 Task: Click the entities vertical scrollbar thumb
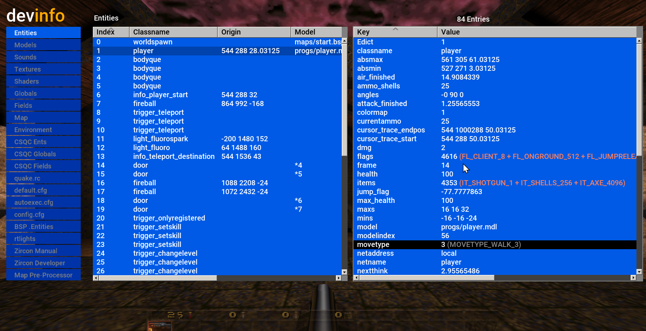coord(344,99)
